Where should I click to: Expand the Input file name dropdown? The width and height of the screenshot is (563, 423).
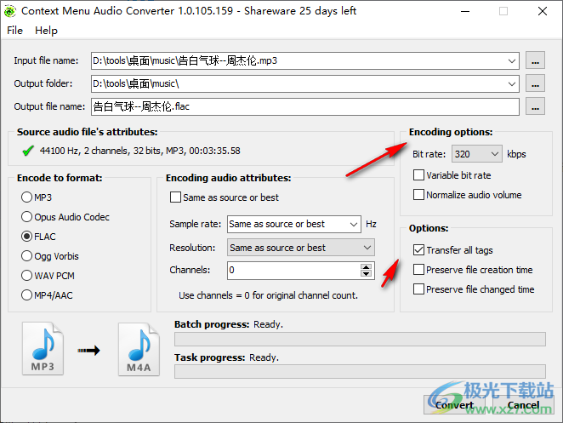pos(512,60)
